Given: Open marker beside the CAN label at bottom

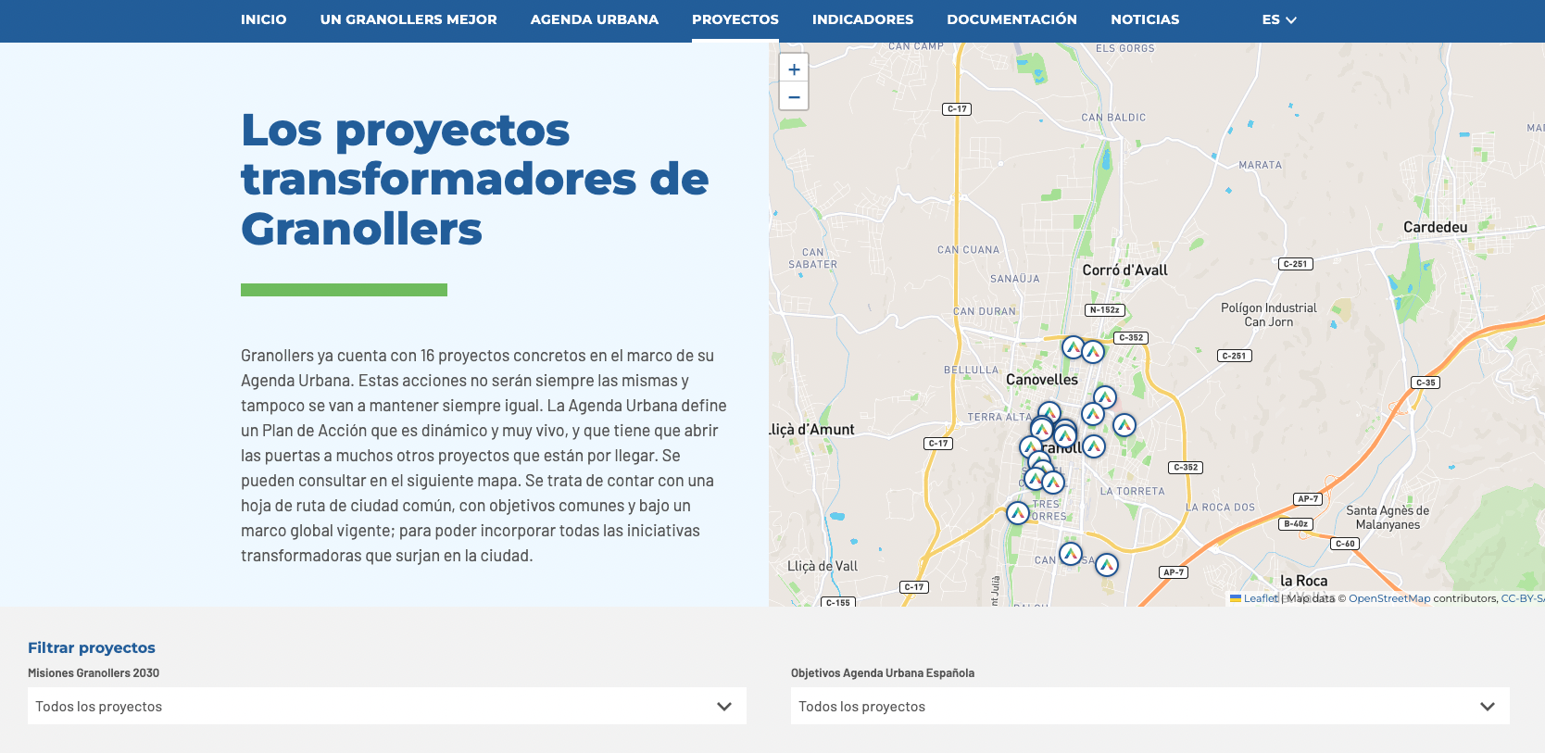Looking at the screenshot, I should click(1071, 554).
